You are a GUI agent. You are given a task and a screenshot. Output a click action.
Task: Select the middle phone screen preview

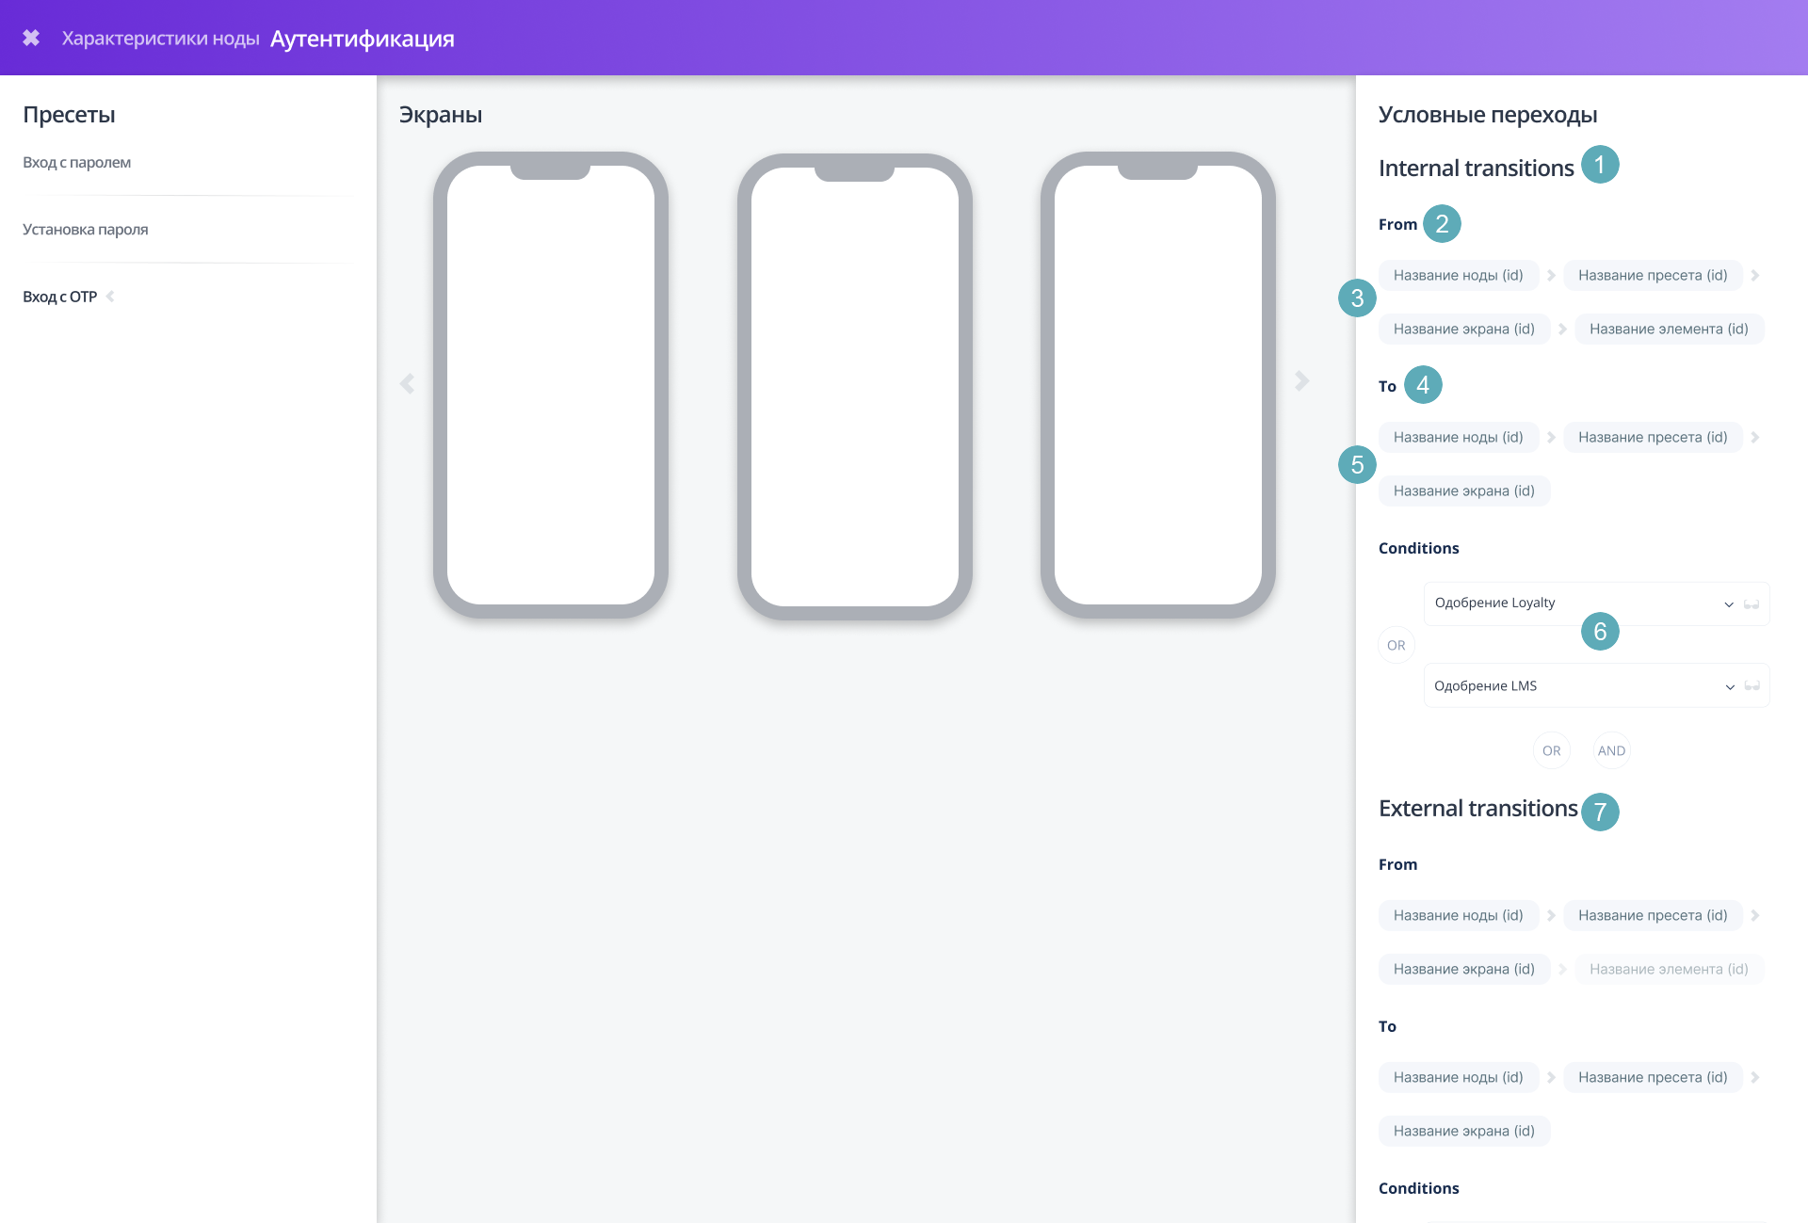[855, 386]
